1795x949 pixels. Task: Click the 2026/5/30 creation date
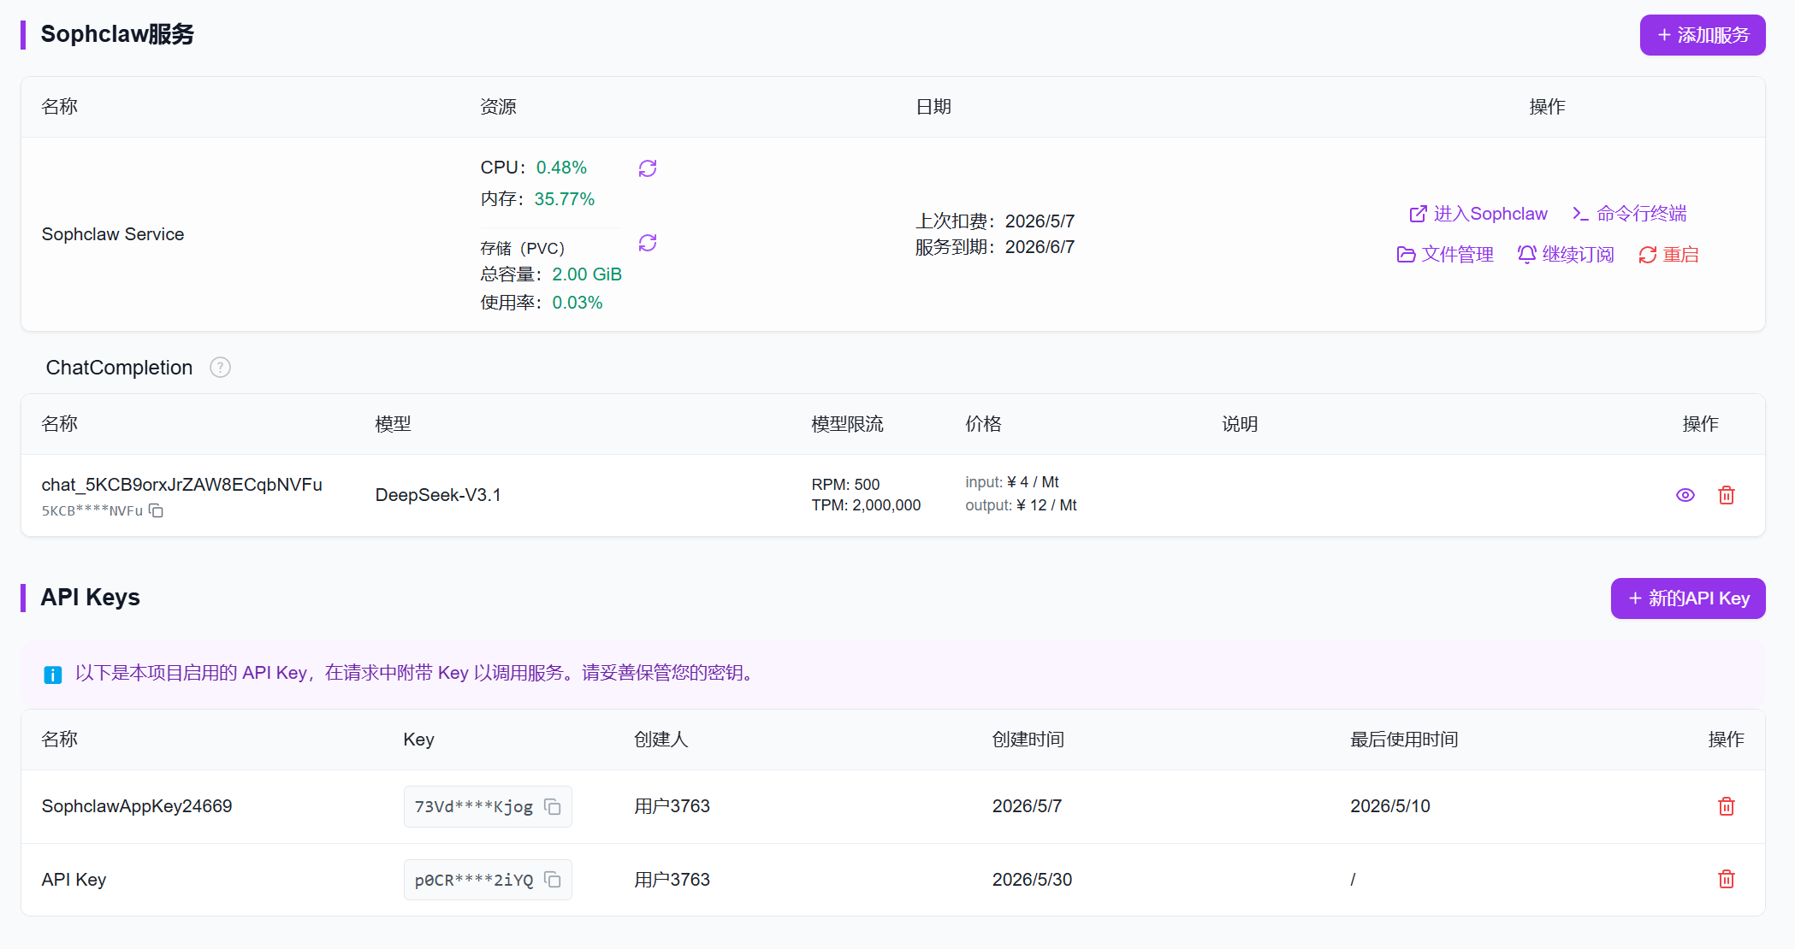[1032, 880]
